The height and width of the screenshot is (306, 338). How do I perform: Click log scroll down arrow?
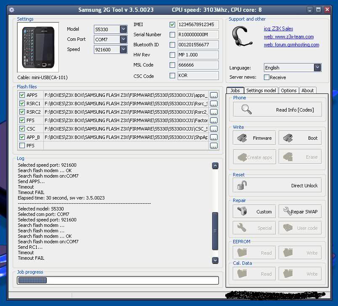215,260
